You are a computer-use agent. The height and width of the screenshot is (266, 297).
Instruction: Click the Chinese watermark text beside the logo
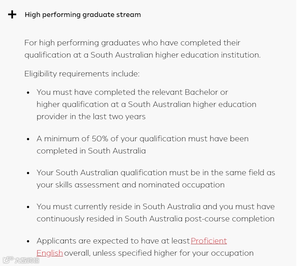coord(27,260)
